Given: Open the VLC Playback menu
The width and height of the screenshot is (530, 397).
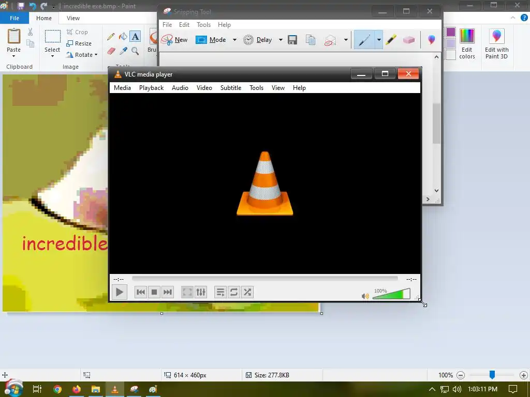Looking at the screenshot, I should click(x=152, y=88).
